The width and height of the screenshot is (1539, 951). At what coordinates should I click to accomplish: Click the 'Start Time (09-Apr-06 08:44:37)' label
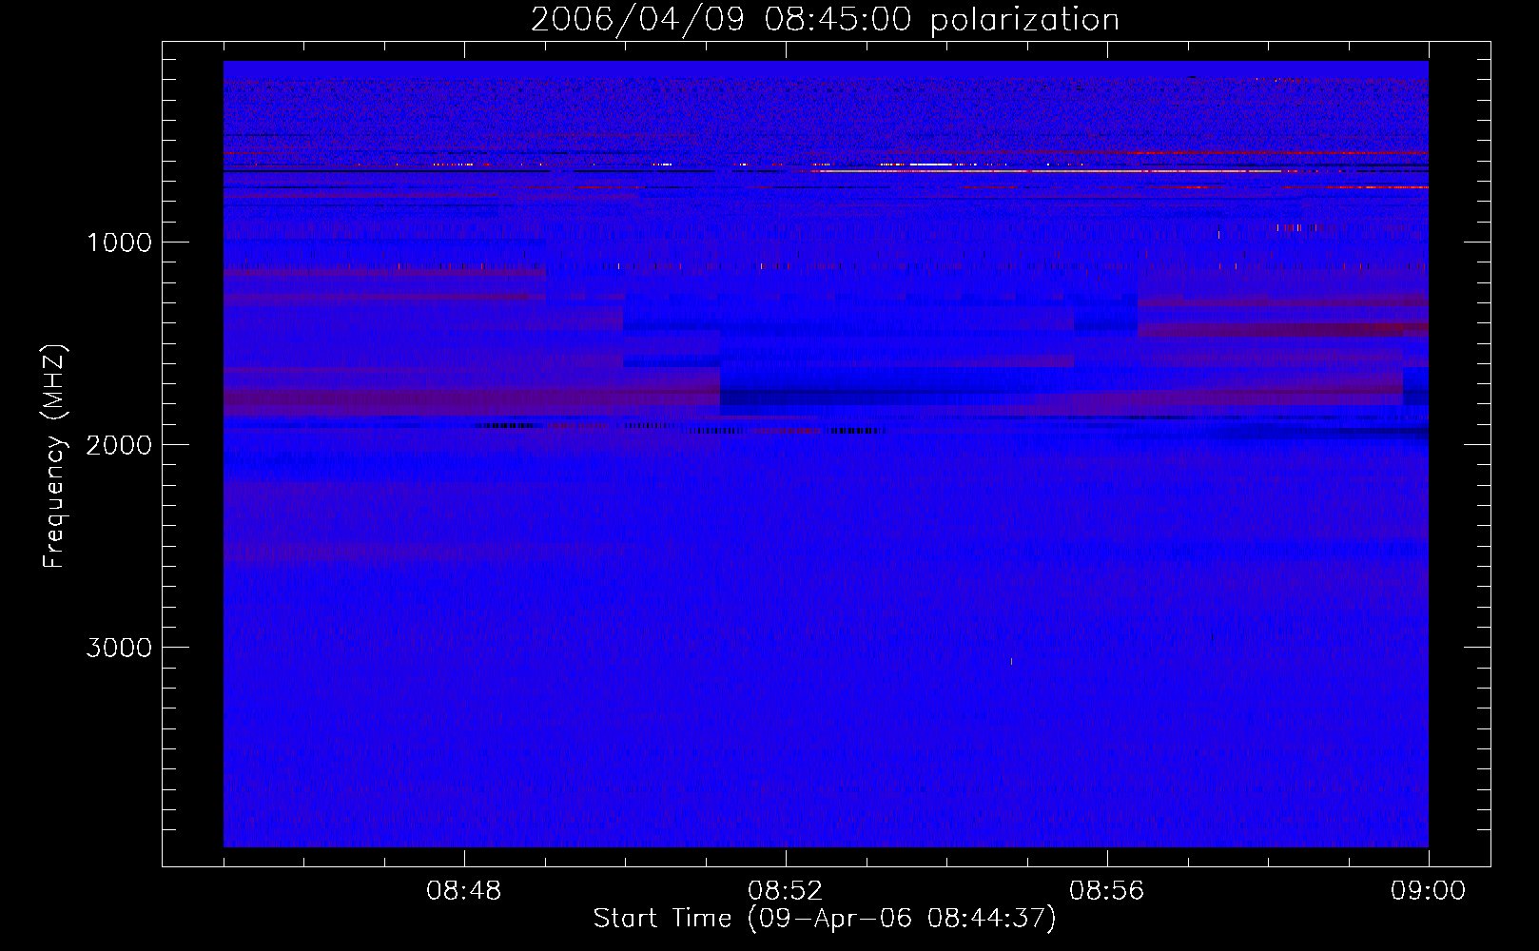tap(825, 919)
